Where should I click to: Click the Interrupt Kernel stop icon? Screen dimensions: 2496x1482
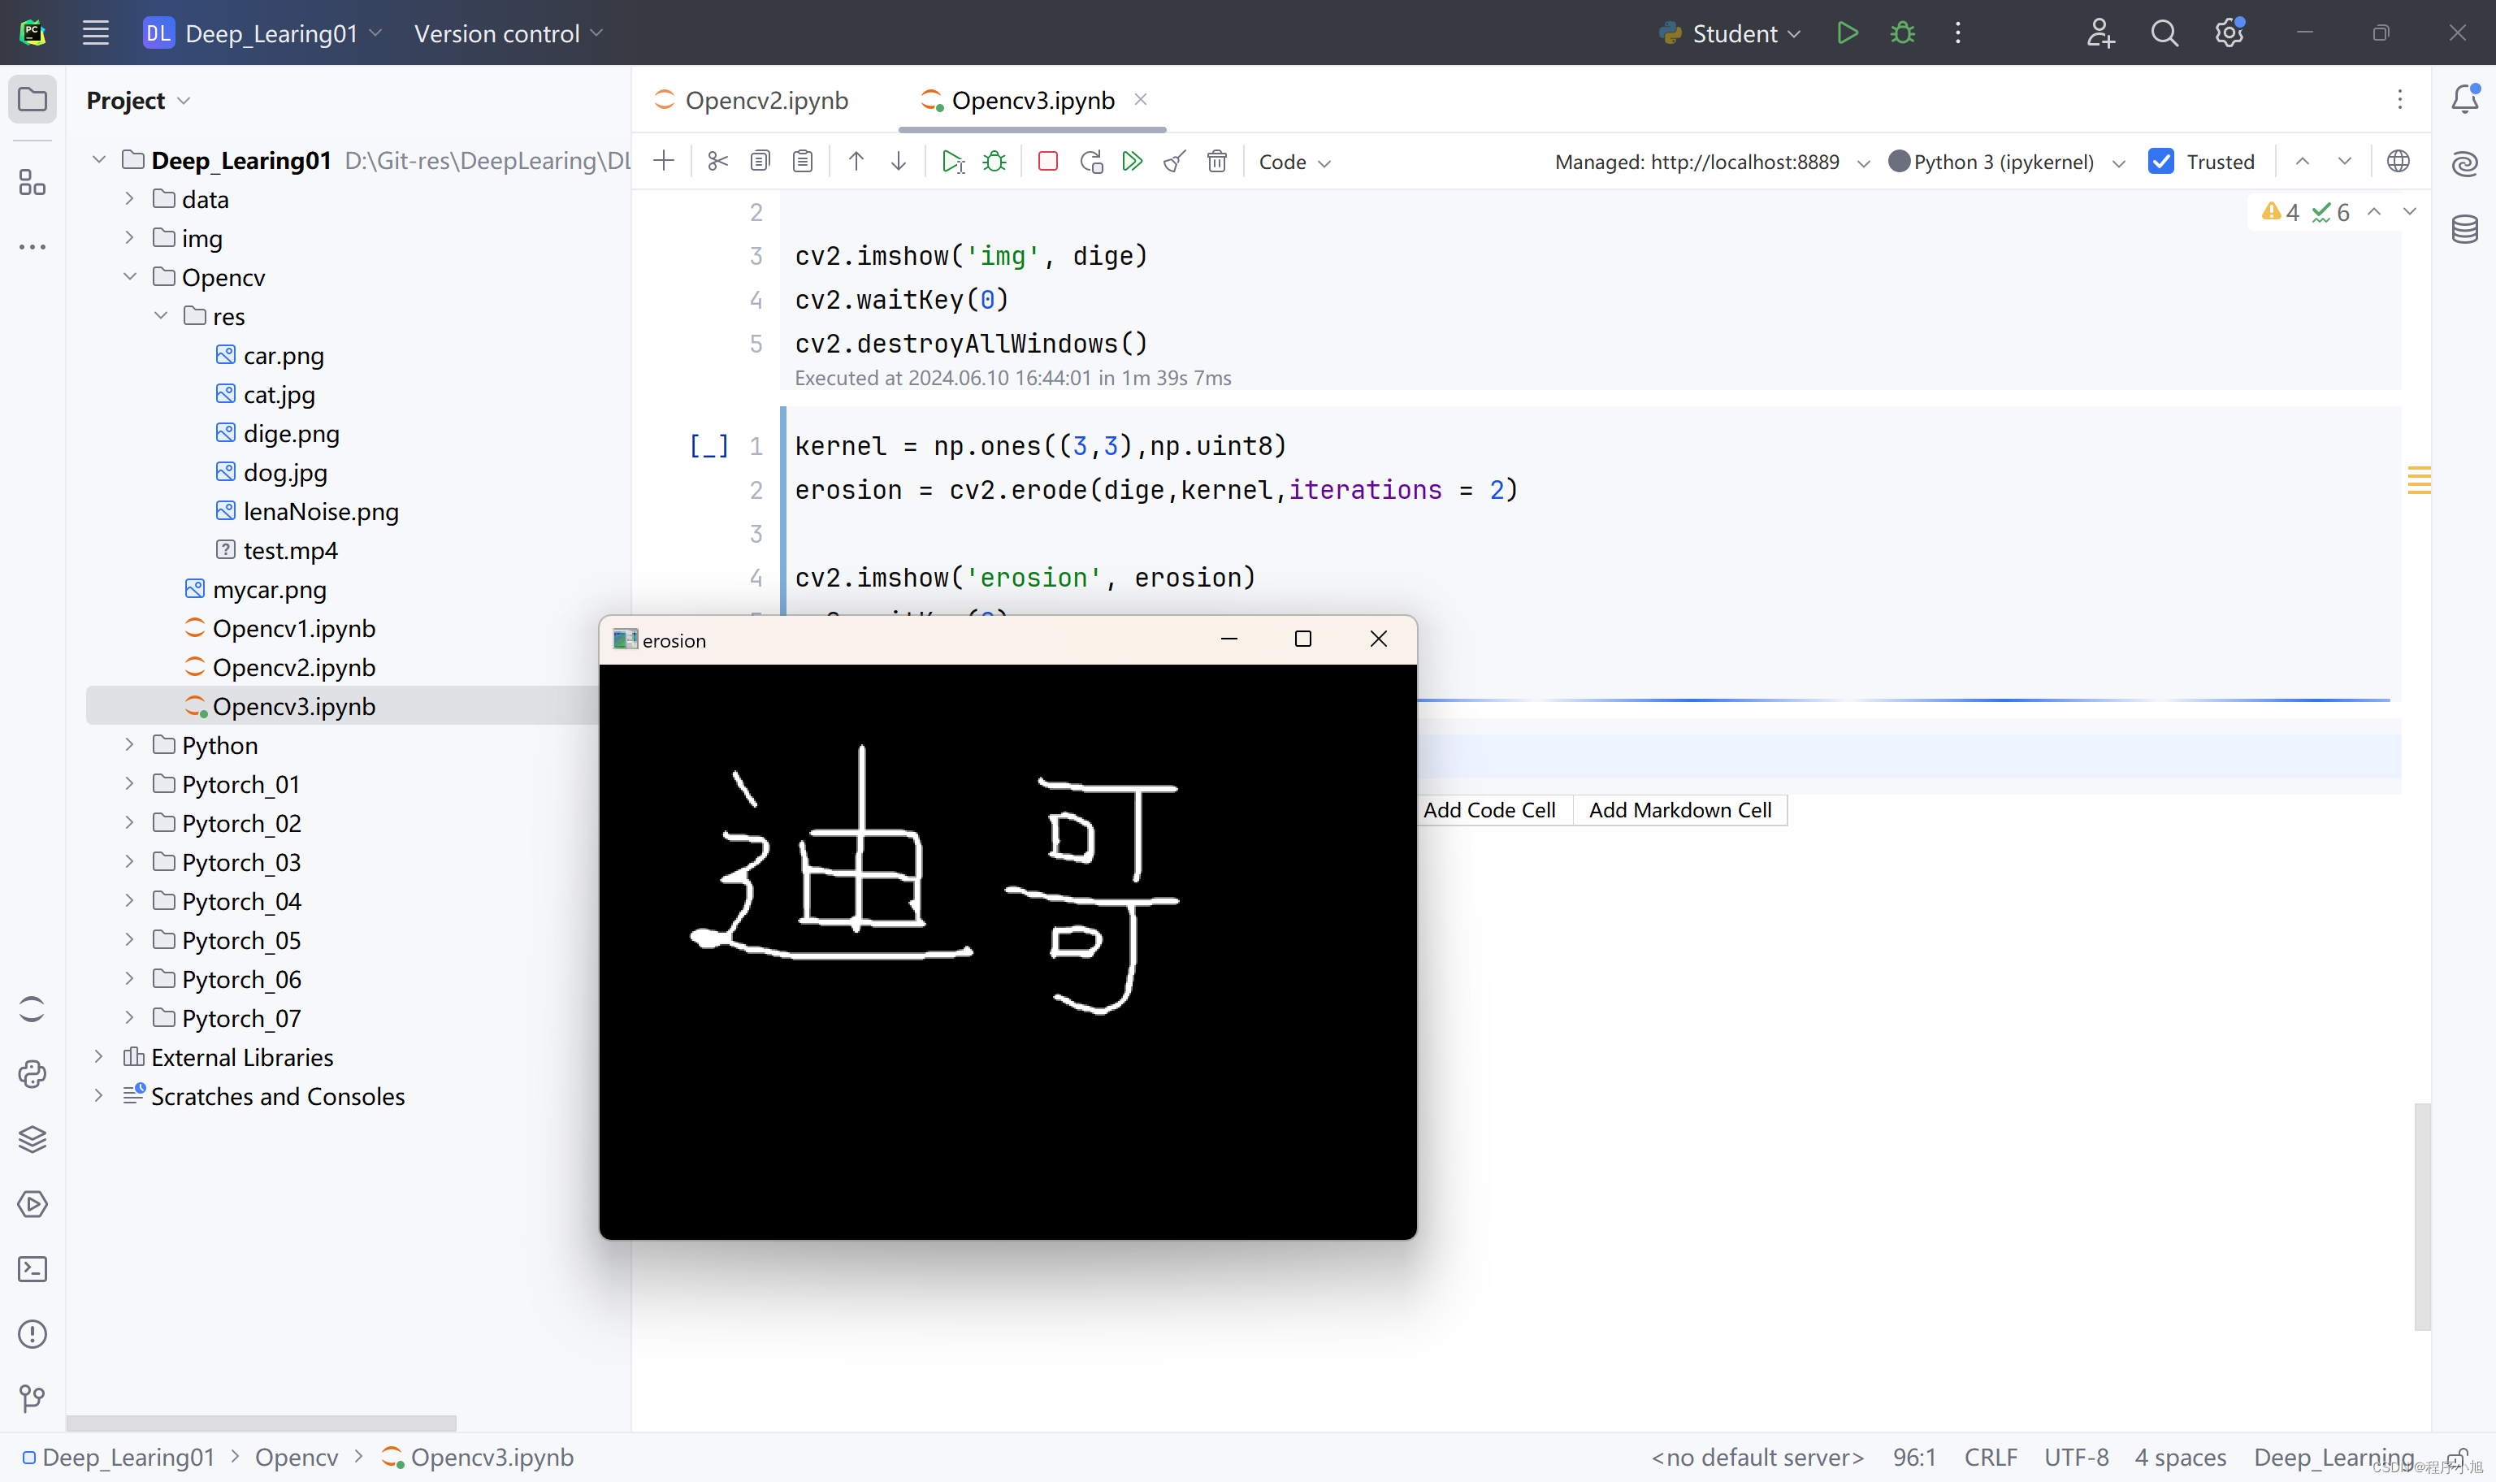pos(1047,162)
